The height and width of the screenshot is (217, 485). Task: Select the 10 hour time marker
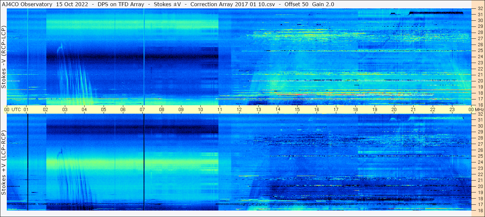click(200, 109)
